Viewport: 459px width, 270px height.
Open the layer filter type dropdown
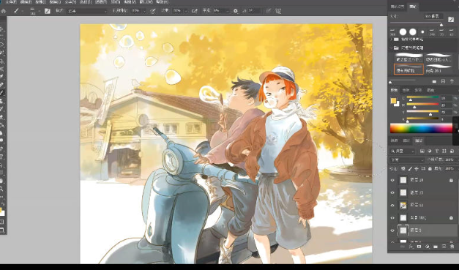point(403,151)
